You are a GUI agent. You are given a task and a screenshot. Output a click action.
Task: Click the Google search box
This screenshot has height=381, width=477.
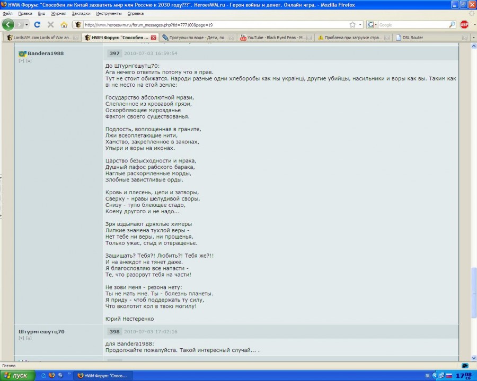pyautogui.click(x=413, y=25)
